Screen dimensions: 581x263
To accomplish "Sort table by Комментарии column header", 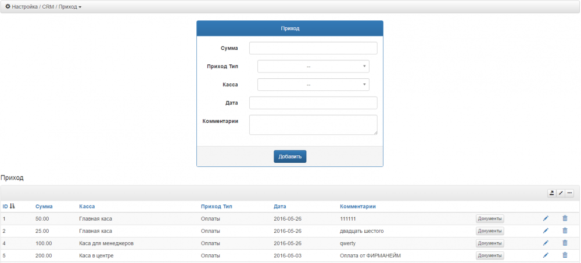I will pyautogui.click(x=357, y=206).
